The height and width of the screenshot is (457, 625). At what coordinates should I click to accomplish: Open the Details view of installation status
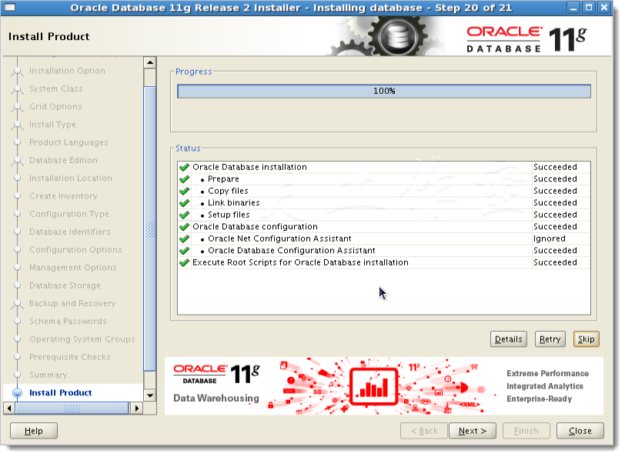coord(508,339)
